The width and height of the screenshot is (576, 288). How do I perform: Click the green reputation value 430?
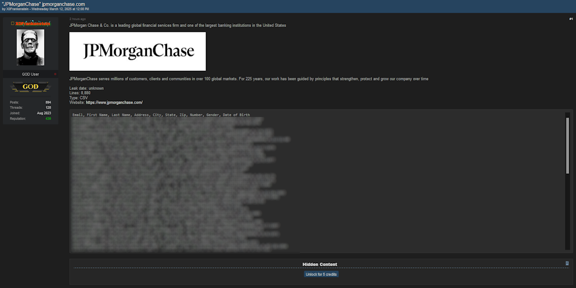pyautogui.click(x=48, y=119)
